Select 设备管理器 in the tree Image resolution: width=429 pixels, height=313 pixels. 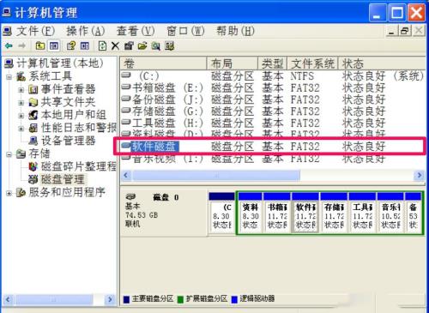point(68,141)
